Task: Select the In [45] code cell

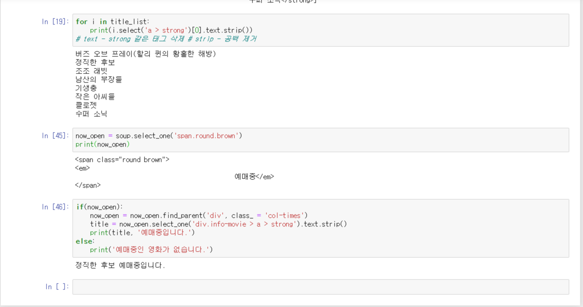Action: pyautogui.click(x=321, y=140)
